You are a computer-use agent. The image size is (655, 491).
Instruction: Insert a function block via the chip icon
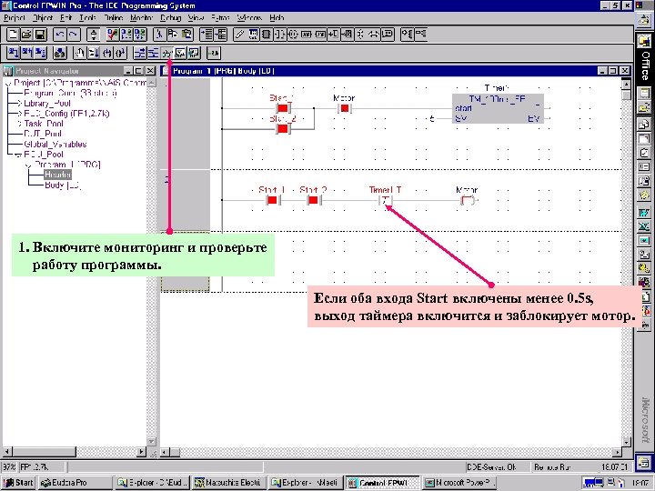(266, 35)
